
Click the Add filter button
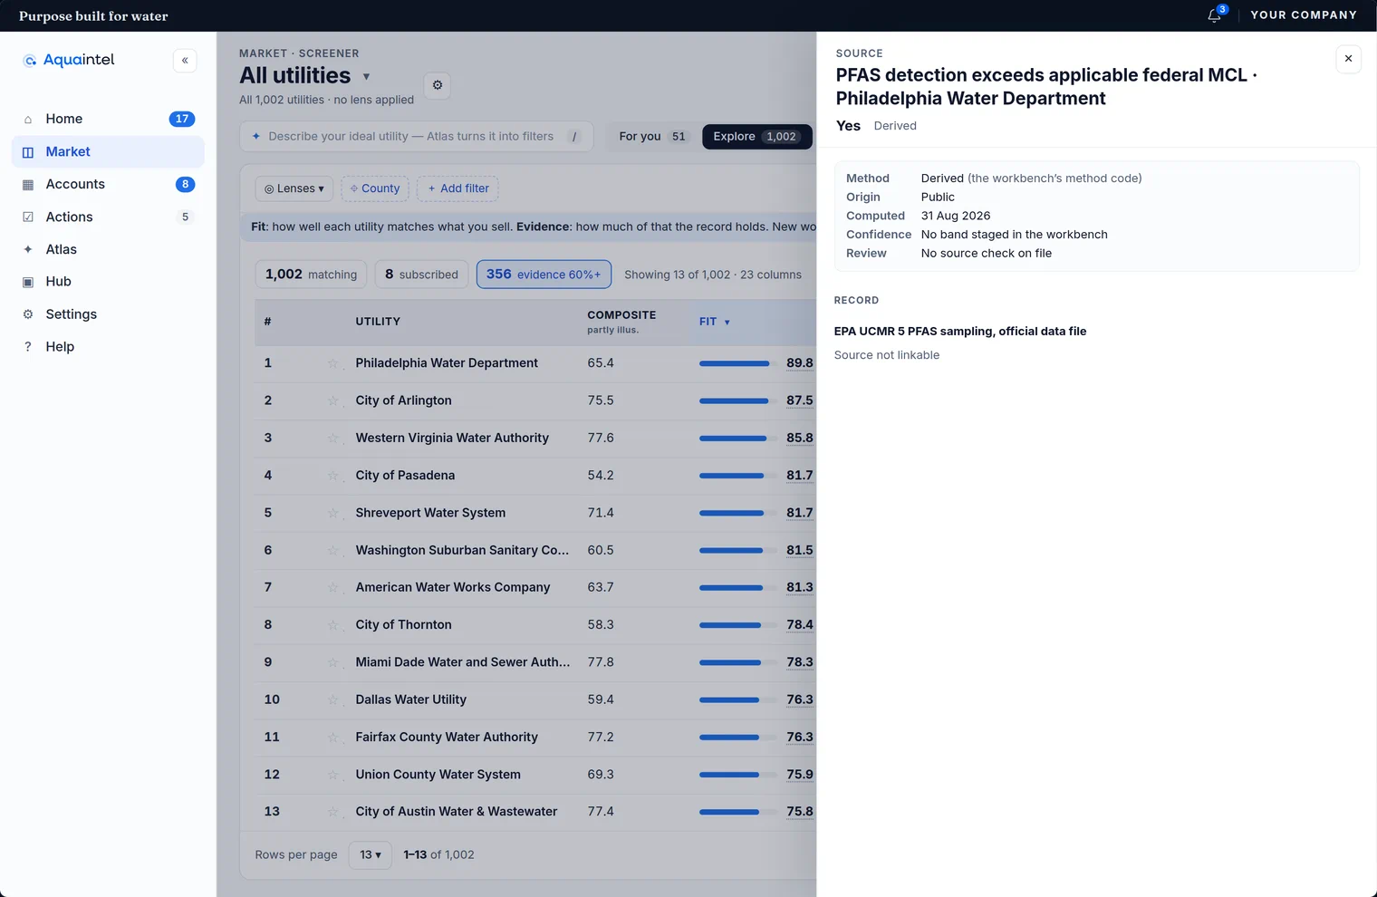pyautogui.click(x=457, y=188)
